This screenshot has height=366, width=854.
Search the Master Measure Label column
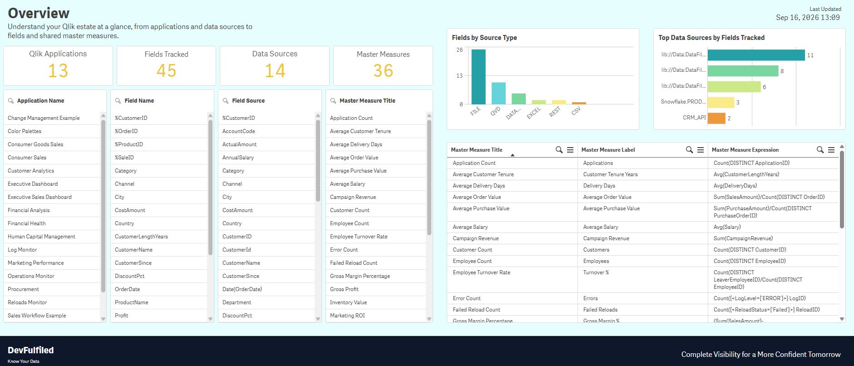click(690, 150)
